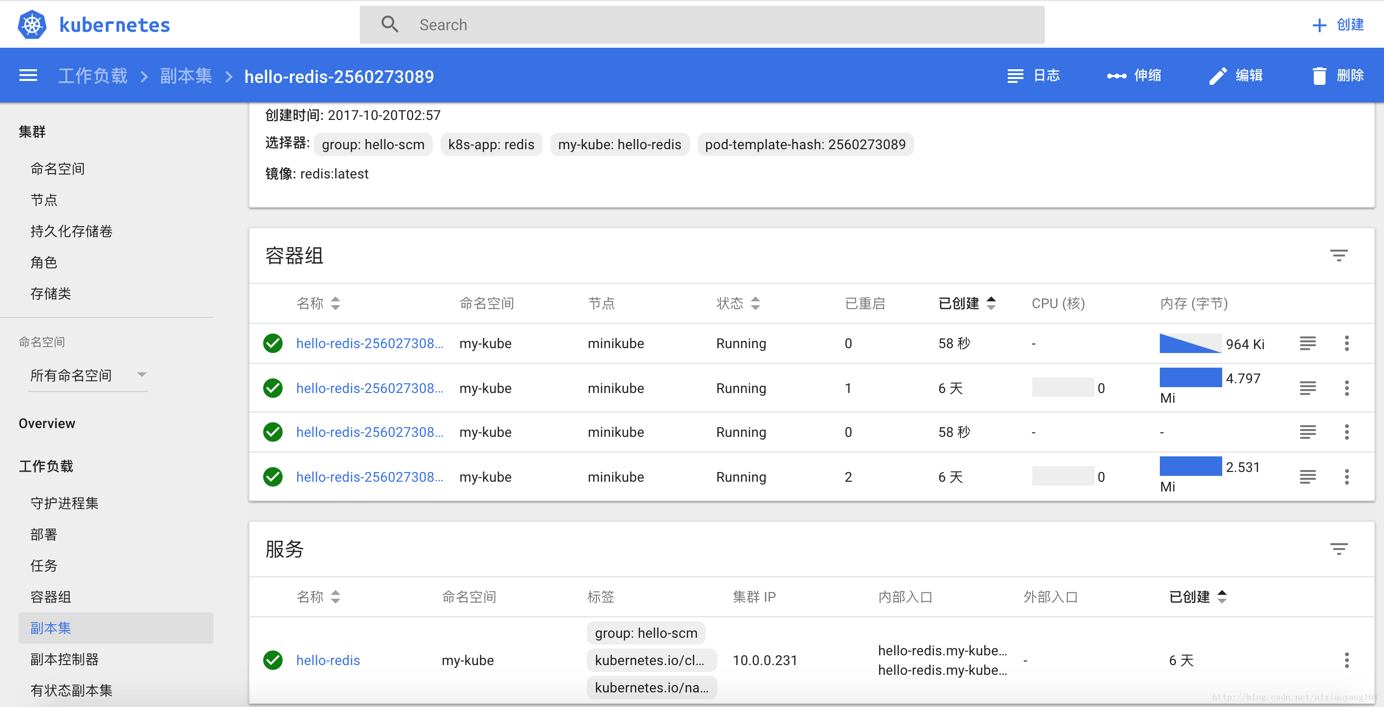The image size is (1384, 707).
Task: Click into the Search input field
Action: (591, 24)
